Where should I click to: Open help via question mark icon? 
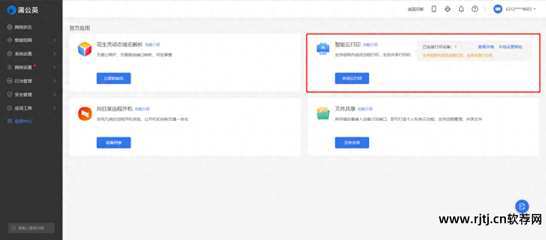(x=475, y=9)
